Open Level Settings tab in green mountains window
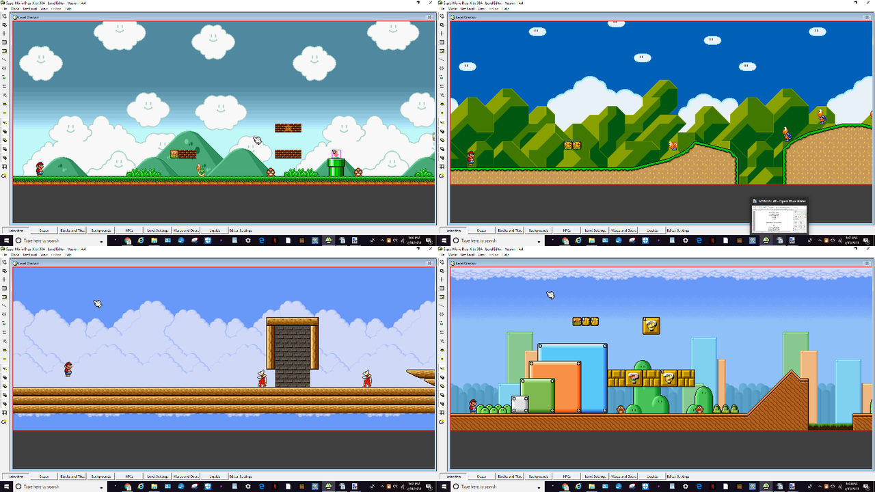Viewport: 875px width, 492px height. (595, 230)
